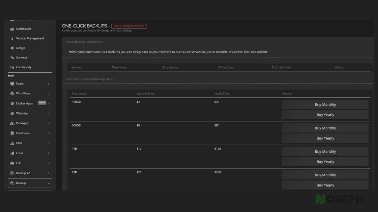Click the $80 yearly price value
The image size is (378, 212).
pos(217,125)
